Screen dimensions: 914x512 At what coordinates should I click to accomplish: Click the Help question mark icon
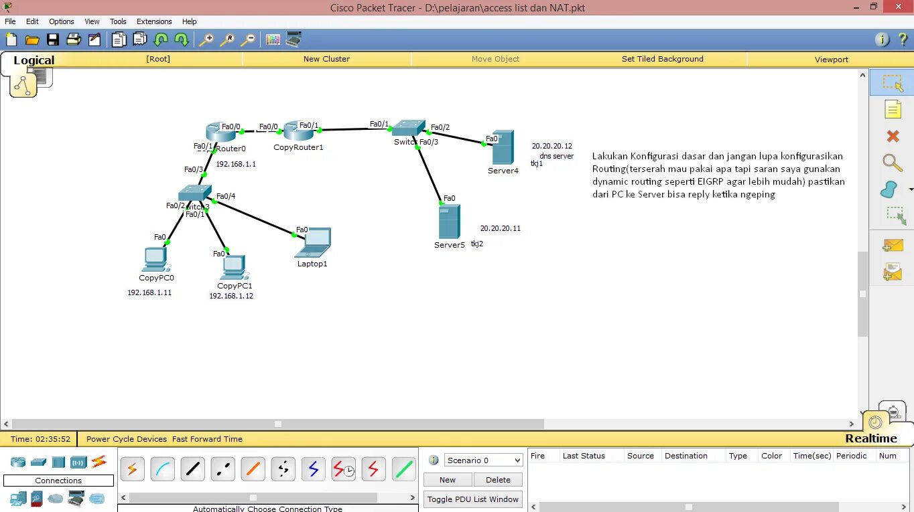(902, 40)
